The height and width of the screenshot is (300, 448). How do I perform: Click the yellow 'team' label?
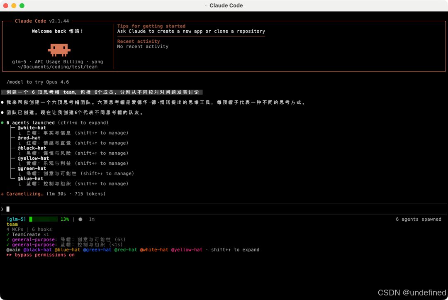[x=12, y=224]
